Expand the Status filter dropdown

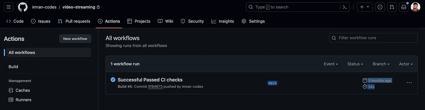[355, 64]
